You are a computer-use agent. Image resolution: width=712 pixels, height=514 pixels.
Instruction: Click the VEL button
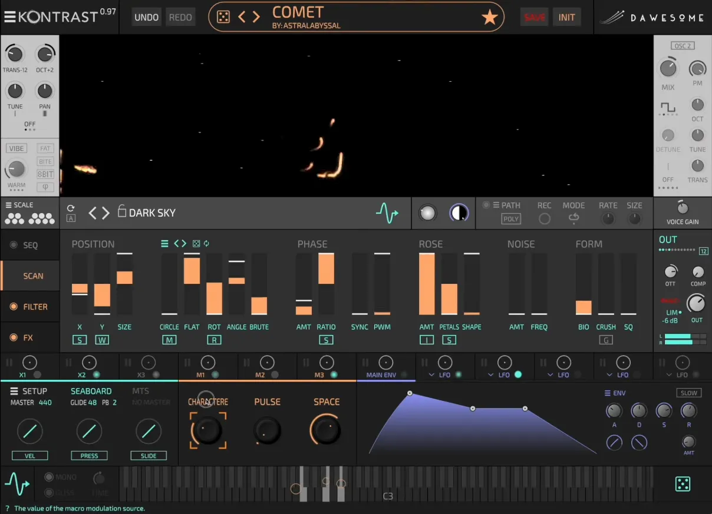pyautogui.click(x=30, y=456)
